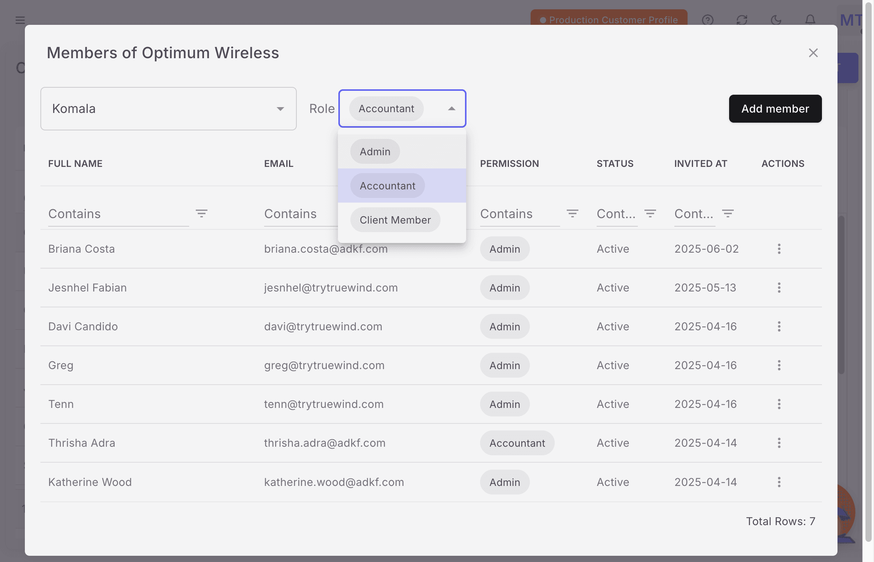874x562 pixels.
Task: Collapse the Role dropdown chevron
Action: tap(451, 109)
